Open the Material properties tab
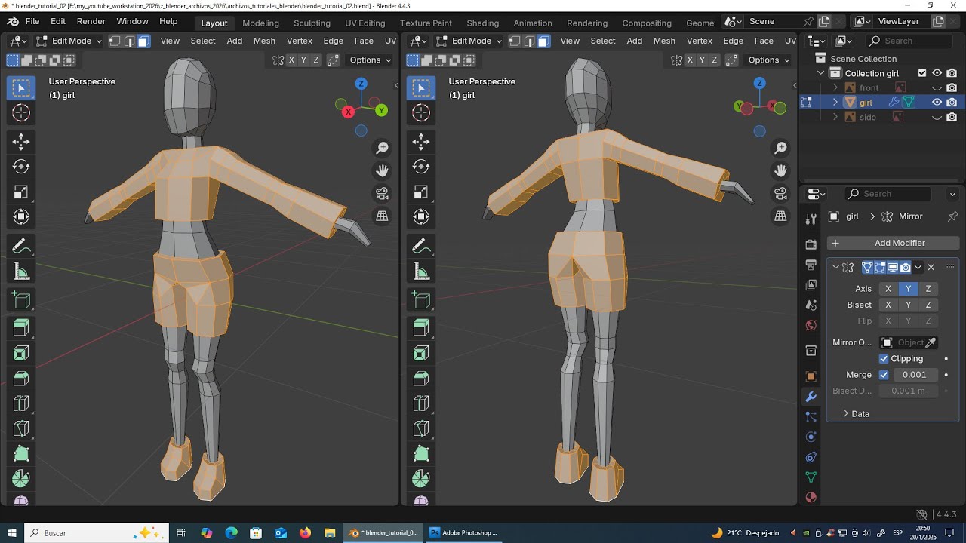 (811, 498)
